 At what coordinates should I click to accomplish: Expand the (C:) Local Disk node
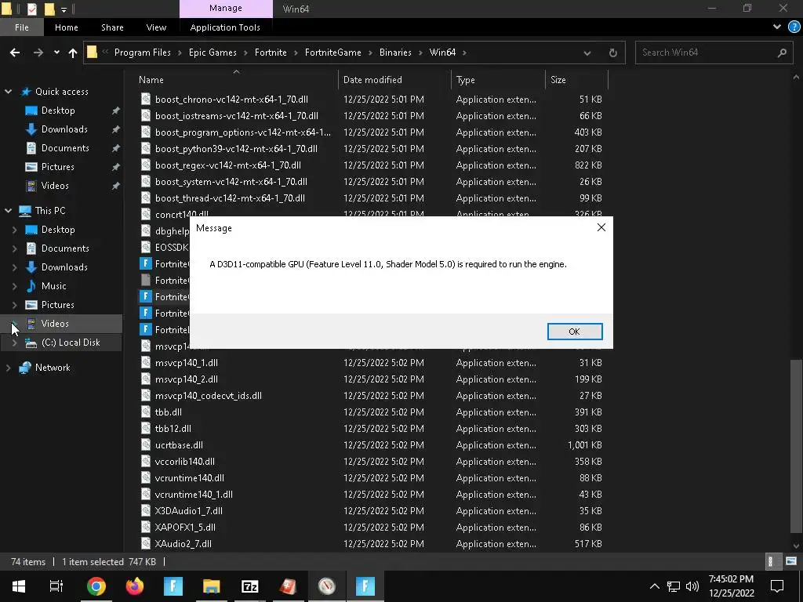click(x=14, y=343)
